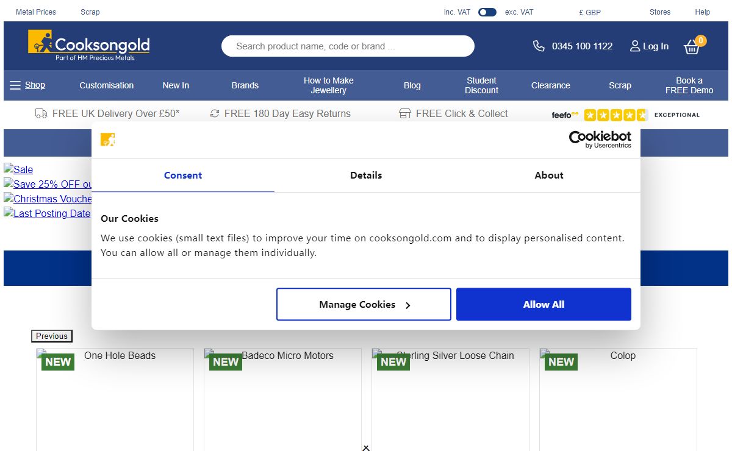Open the Help link
The height and width of the screenshot is (451, 732).
pyautogui.click(x=703, y=12)
